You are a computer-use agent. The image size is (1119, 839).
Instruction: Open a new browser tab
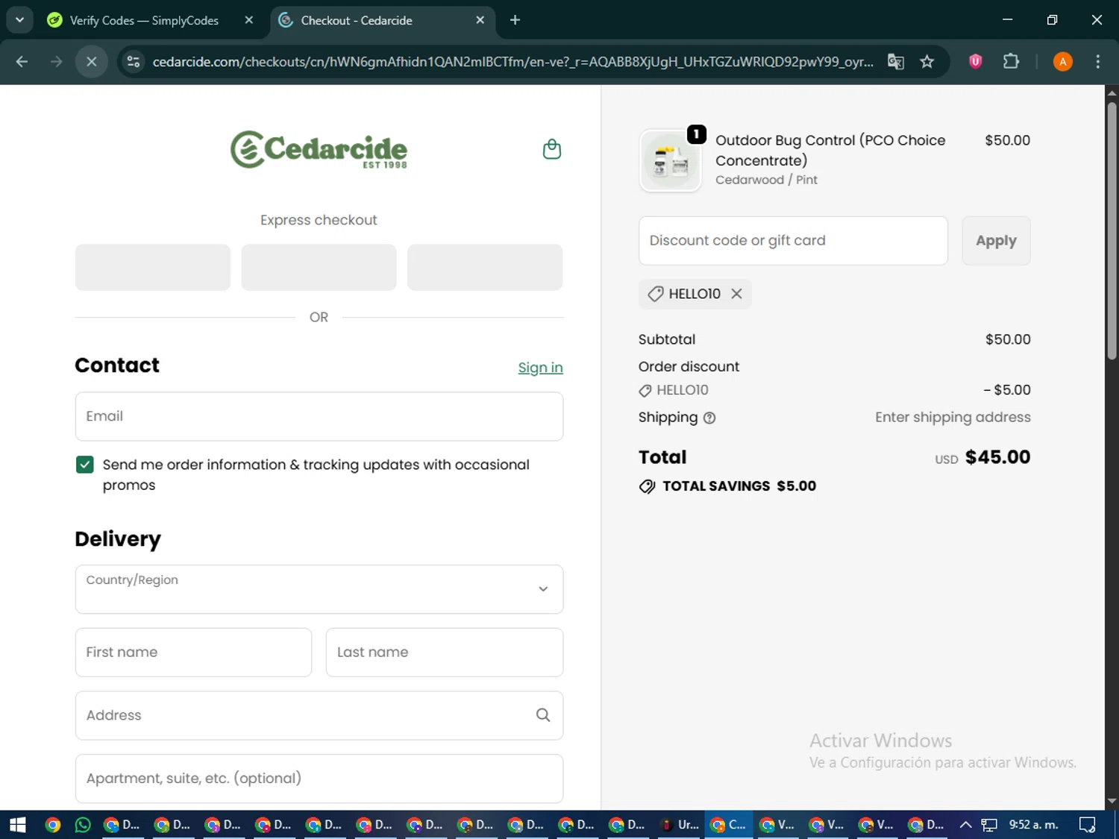tap(515, 20)
